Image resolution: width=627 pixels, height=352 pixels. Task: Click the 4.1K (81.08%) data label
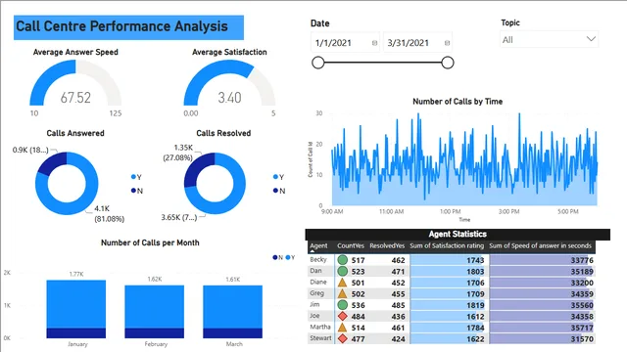tap(109, 213)
